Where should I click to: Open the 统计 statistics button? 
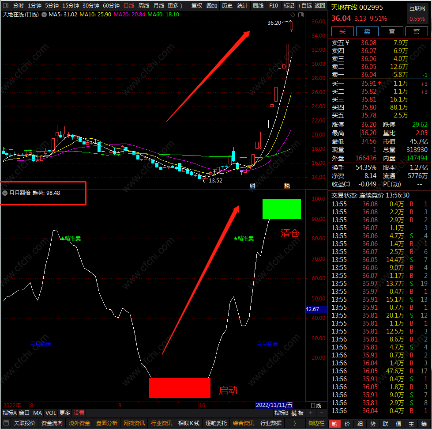click(x=243, y=5)
